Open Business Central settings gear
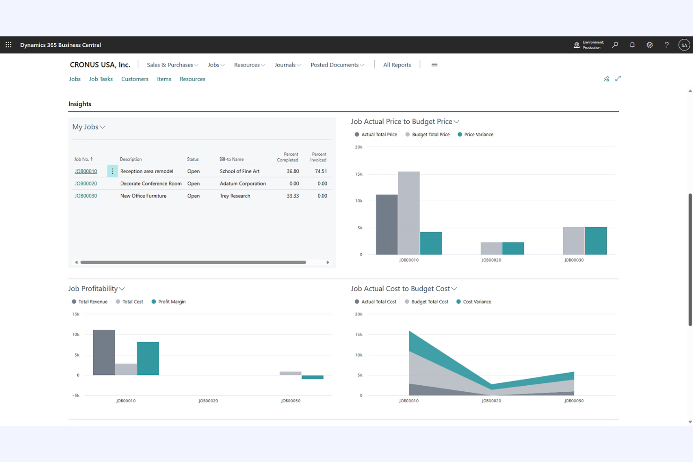 (649, 44)
